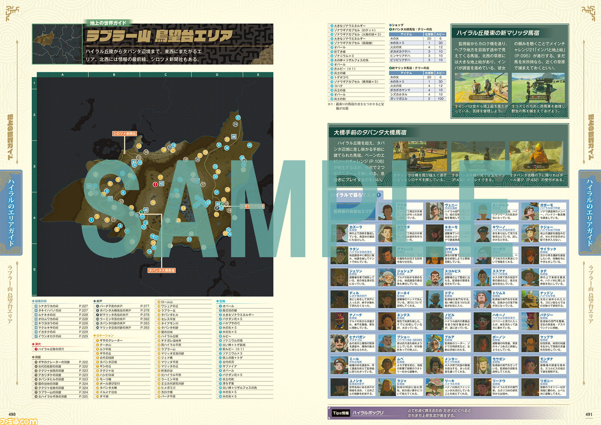The width and height of the screenshot is (601, 425).
Task: Click page reference P.377
Action: point(145,306)
